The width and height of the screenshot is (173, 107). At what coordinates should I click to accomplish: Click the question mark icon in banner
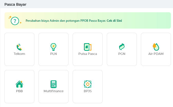15,20
